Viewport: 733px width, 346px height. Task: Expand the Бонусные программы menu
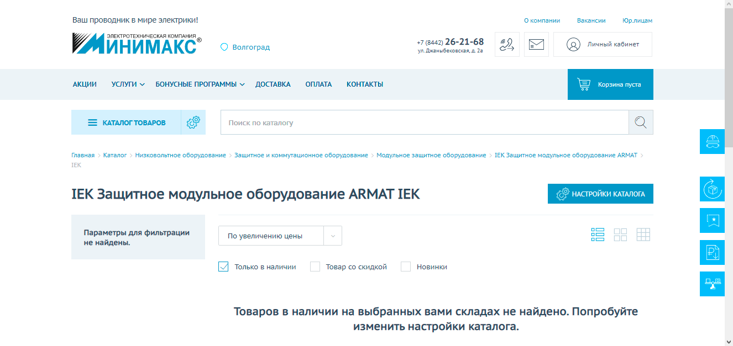tap(200, 84)
